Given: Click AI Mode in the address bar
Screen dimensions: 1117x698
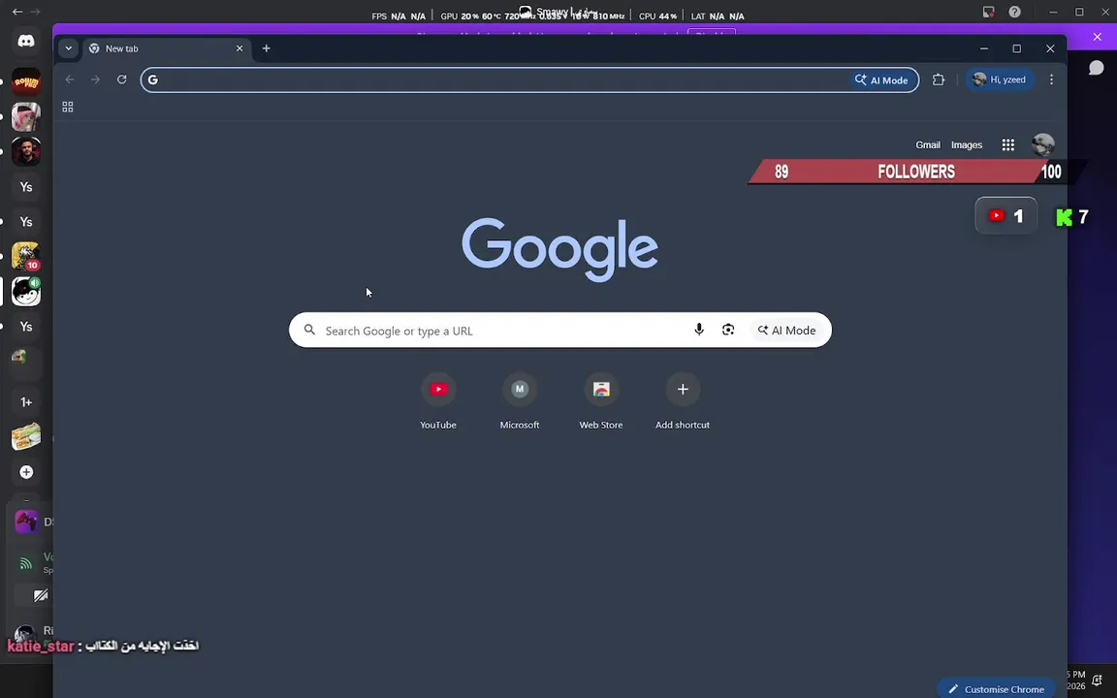Looking at the screenshot, I should (882, 80).
